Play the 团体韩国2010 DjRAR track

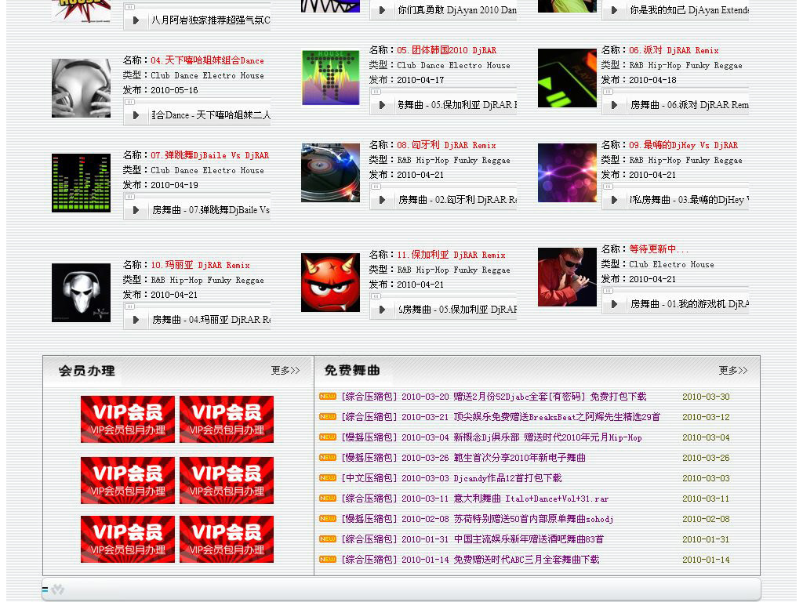(380, 103)
